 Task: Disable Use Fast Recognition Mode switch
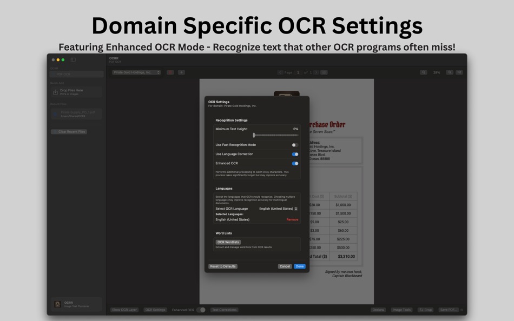[x=295, y=145]
